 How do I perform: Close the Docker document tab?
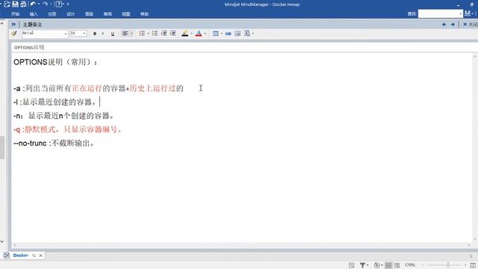(41, 256)
